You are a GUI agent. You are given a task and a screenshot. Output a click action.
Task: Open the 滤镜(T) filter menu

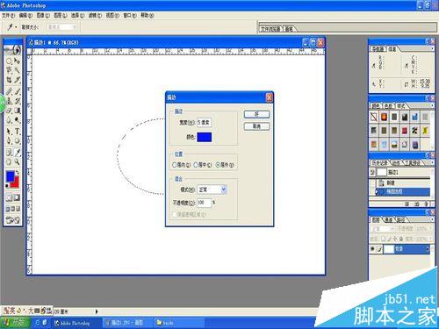coord(95,15)
